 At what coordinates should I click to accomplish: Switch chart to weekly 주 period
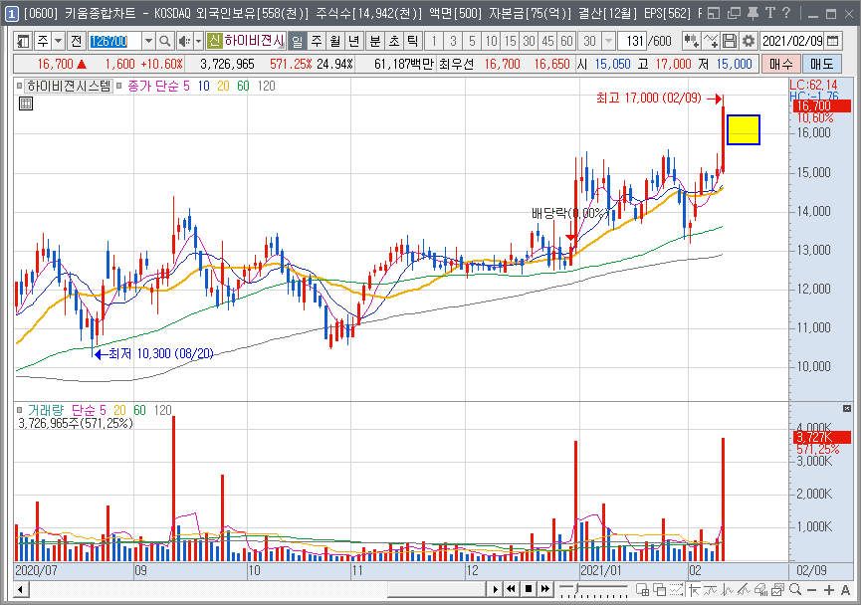tap(317, 41)
